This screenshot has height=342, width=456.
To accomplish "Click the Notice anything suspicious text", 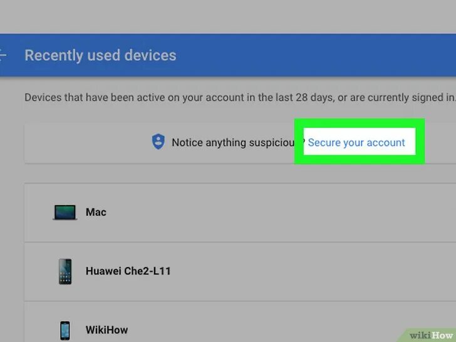I will [233, 143].
